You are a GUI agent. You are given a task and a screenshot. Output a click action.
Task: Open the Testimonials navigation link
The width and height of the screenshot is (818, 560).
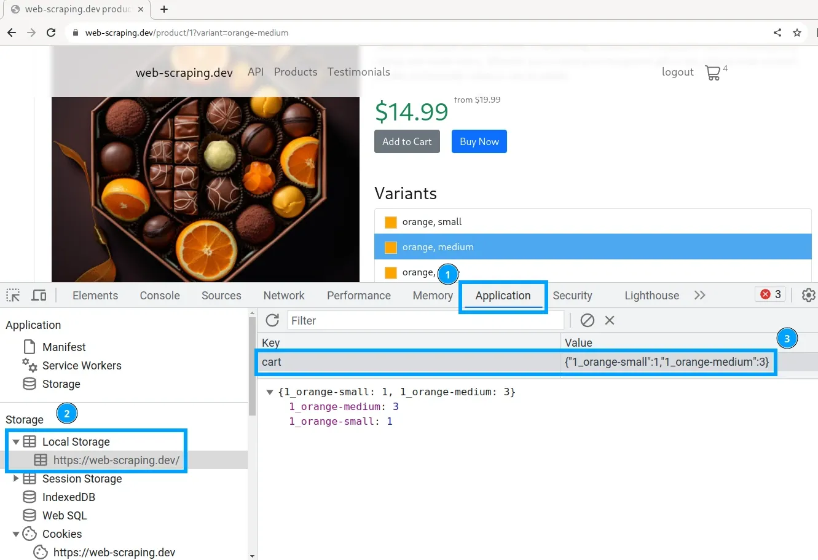coord(358,72)
